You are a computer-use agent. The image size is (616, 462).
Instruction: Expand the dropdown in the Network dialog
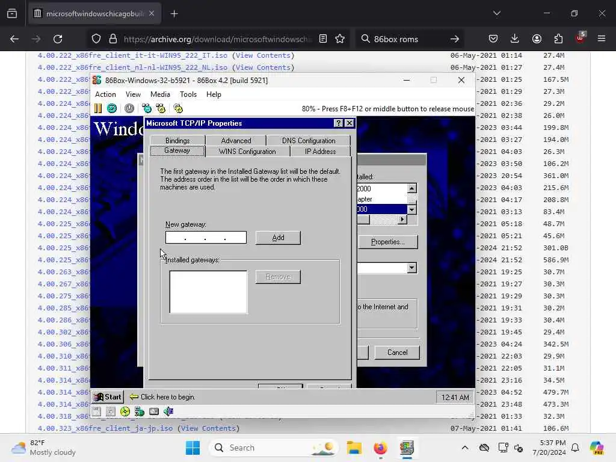(x=411, y=268)
